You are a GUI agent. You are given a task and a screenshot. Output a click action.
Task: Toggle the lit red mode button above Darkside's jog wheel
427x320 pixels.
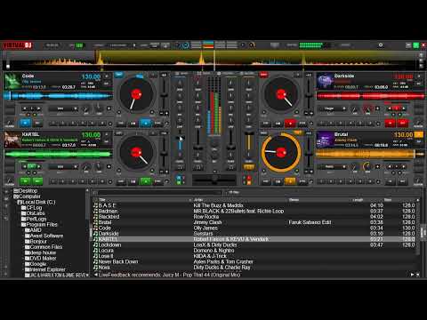click(x=263, y=75)
